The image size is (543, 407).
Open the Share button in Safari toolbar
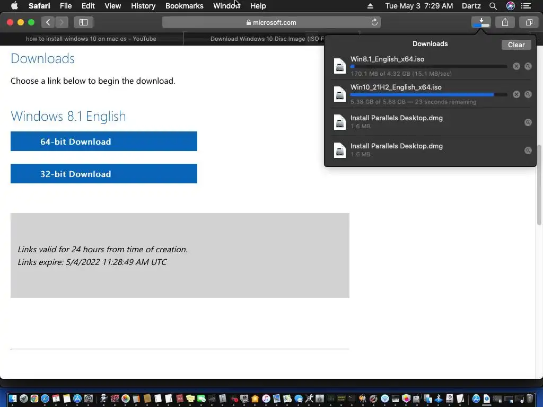[505, 22]
